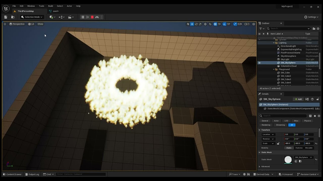Open the Build menu
Image resolution: width=323 pixels, height=181 pixels.
50,6
